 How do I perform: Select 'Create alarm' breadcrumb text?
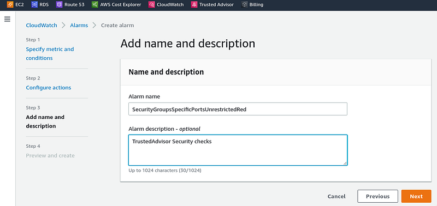pos(117,25)
